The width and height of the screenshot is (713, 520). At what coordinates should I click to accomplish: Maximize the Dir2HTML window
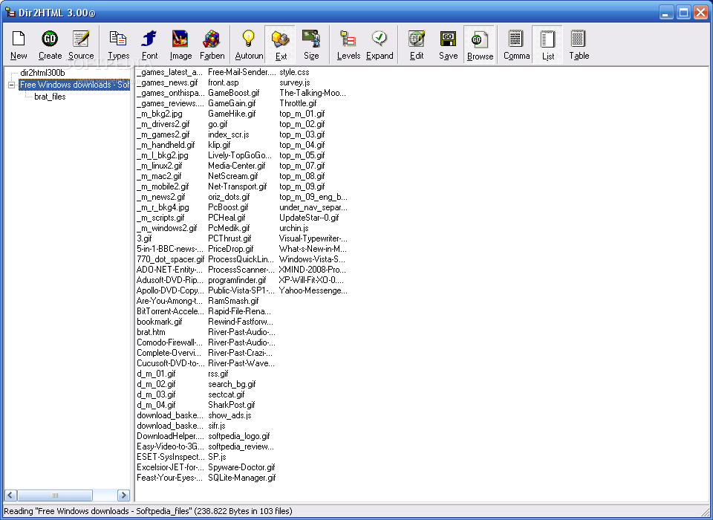tap(683, 13)
